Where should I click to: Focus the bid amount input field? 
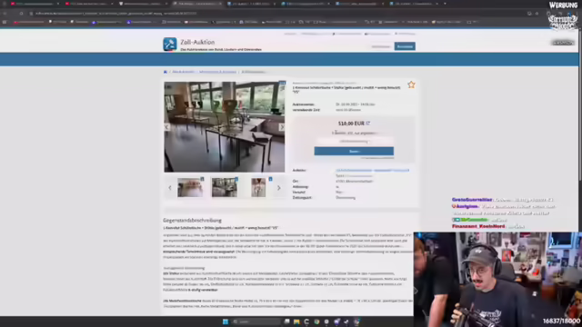point(354,142)
